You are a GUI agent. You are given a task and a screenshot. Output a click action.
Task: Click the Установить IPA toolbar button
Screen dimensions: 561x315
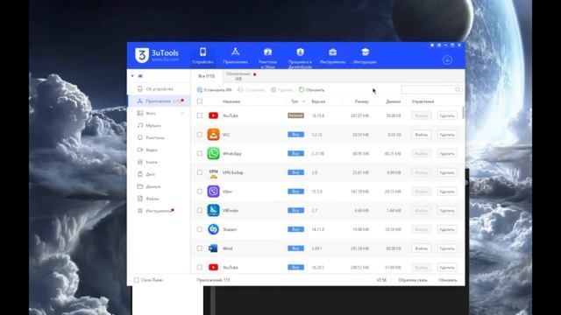tap(214, 90)
